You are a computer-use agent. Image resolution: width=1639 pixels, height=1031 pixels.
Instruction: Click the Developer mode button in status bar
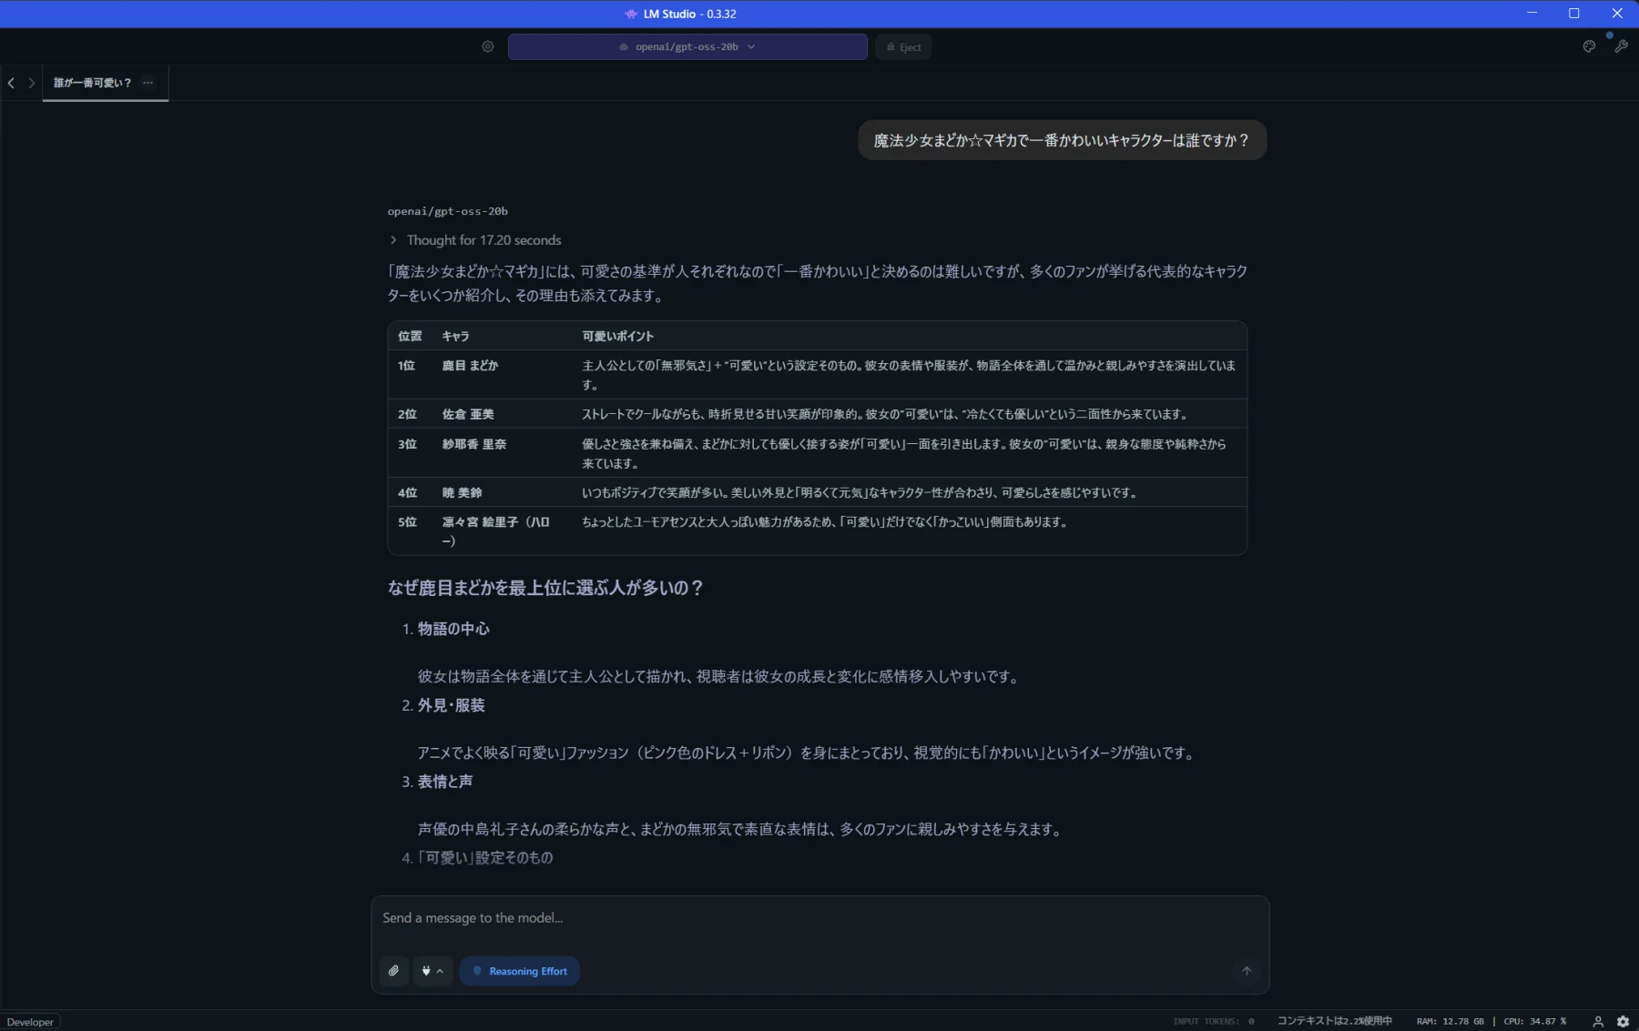coord(30,1022)
